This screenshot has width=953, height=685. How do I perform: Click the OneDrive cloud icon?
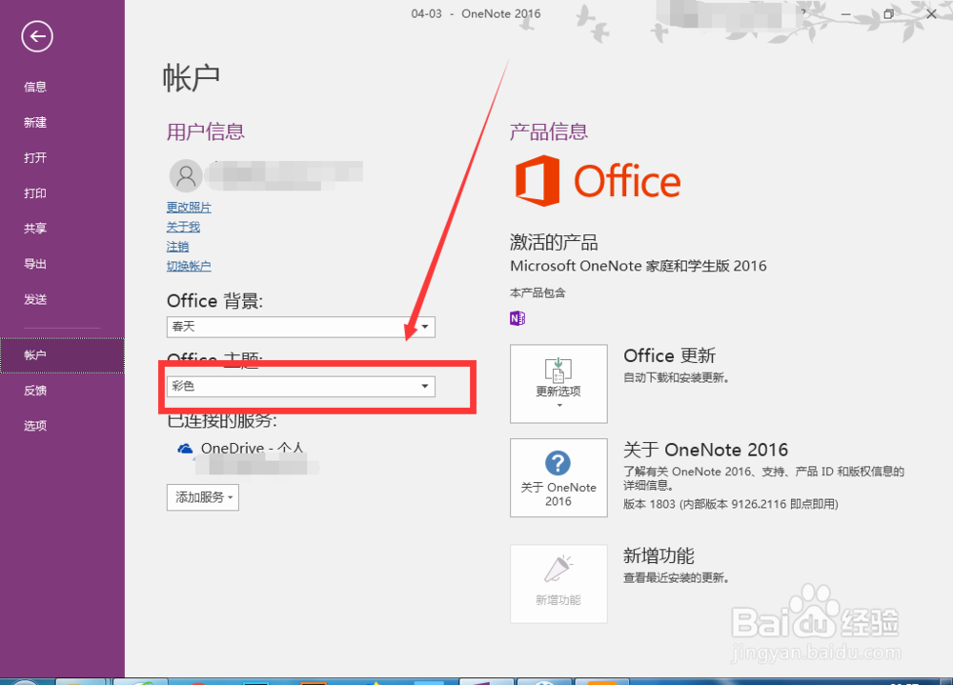186,449
